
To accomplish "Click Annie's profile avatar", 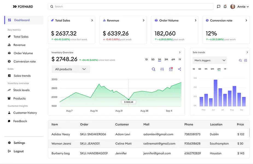I will point(232,7).
